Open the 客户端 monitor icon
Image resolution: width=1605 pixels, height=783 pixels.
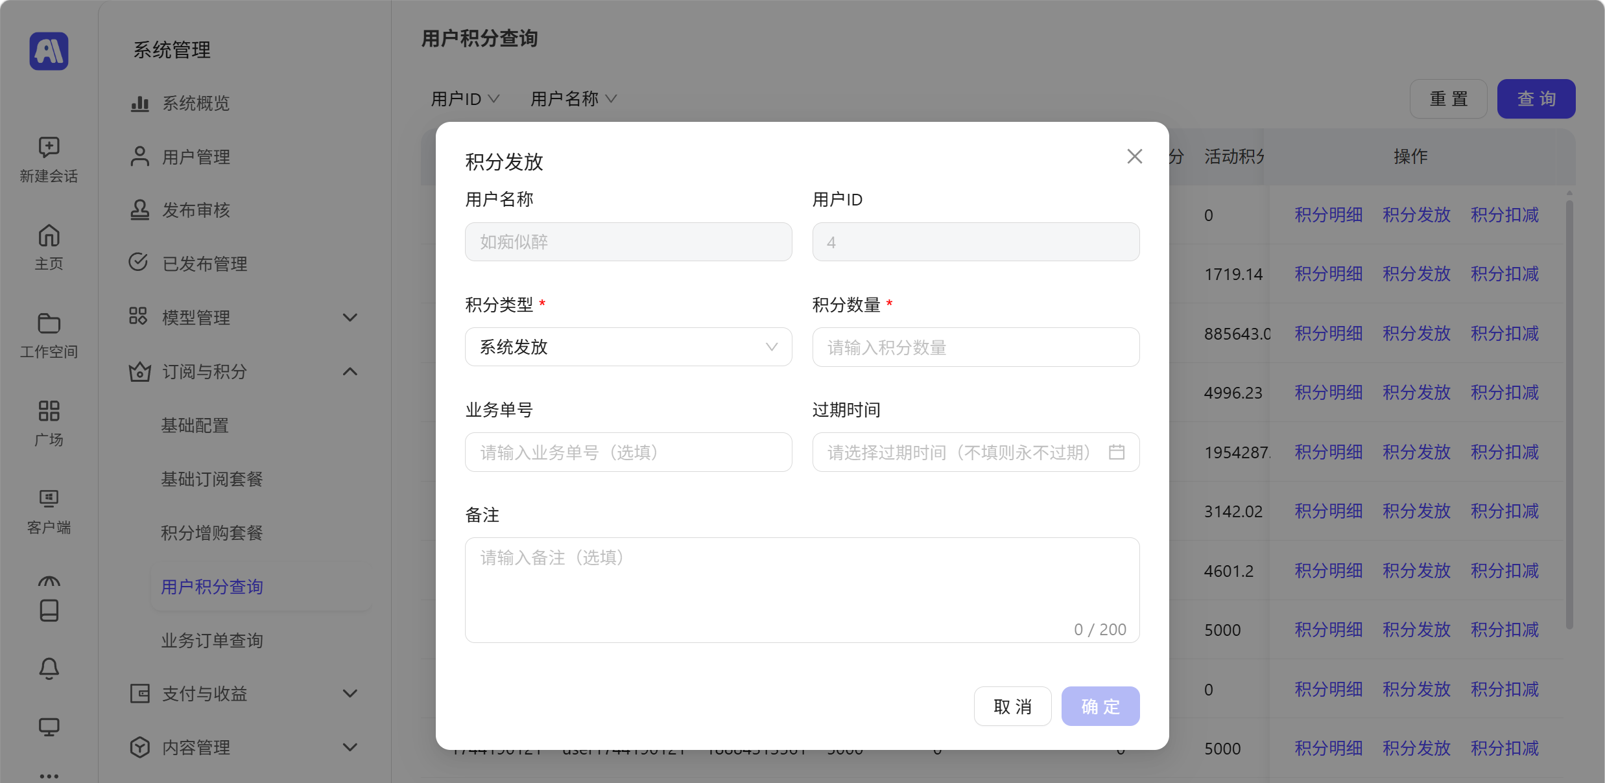[49, 498]
